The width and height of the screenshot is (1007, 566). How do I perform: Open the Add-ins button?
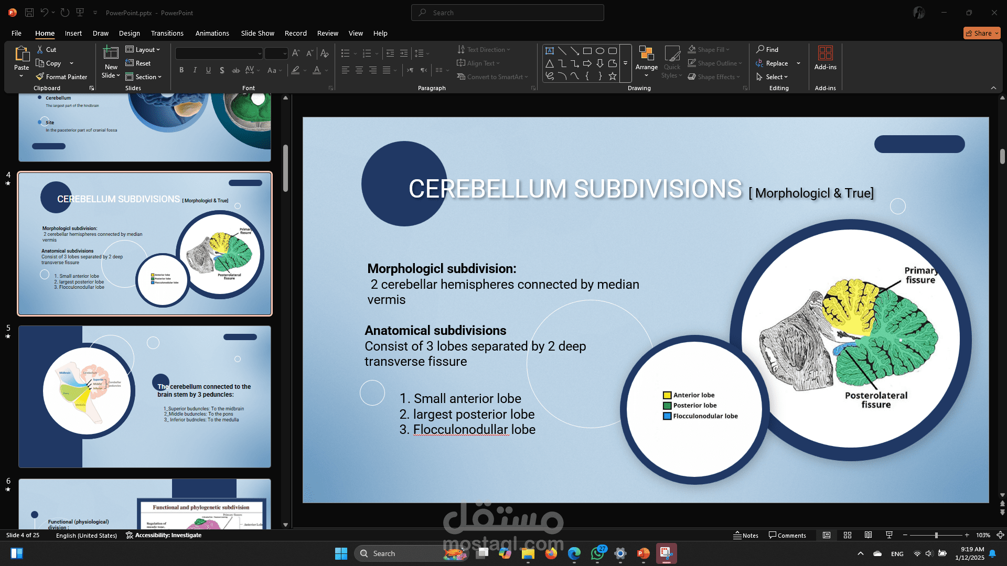[x=825, y=58]
